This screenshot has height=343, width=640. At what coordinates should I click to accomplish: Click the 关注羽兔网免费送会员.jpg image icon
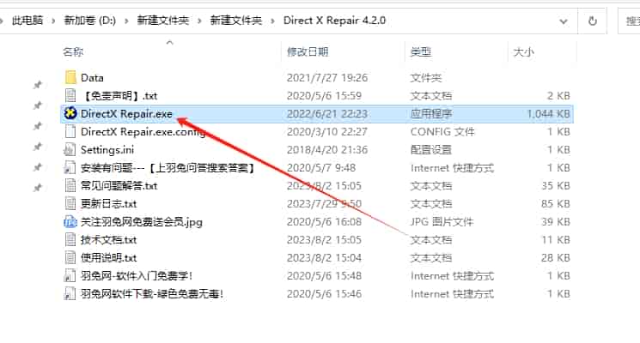tap(70, 221)
